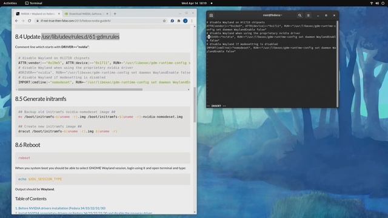Click the network status icon in top bar
388x218 pixels.
coord(372,3)
